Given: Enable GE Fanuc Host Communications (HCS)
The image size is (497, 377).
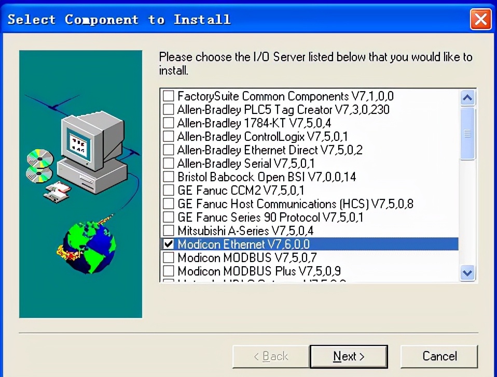Looking at the screenshot, I should [x=168, y=204].
